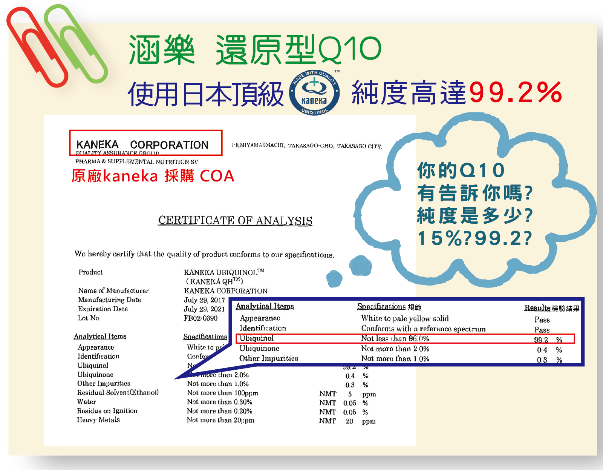The image size is (603, 470).
Task: Click the 'KANEKA CORPORATION' letterhead in the red box
Action: click(x=142, y=145)
